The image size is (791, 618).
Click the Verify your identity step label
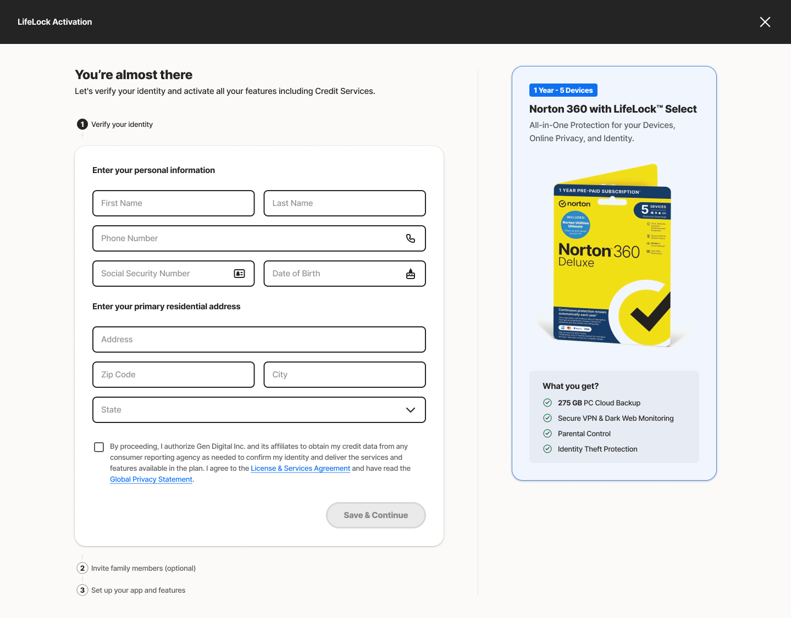[x=122, y=124]
